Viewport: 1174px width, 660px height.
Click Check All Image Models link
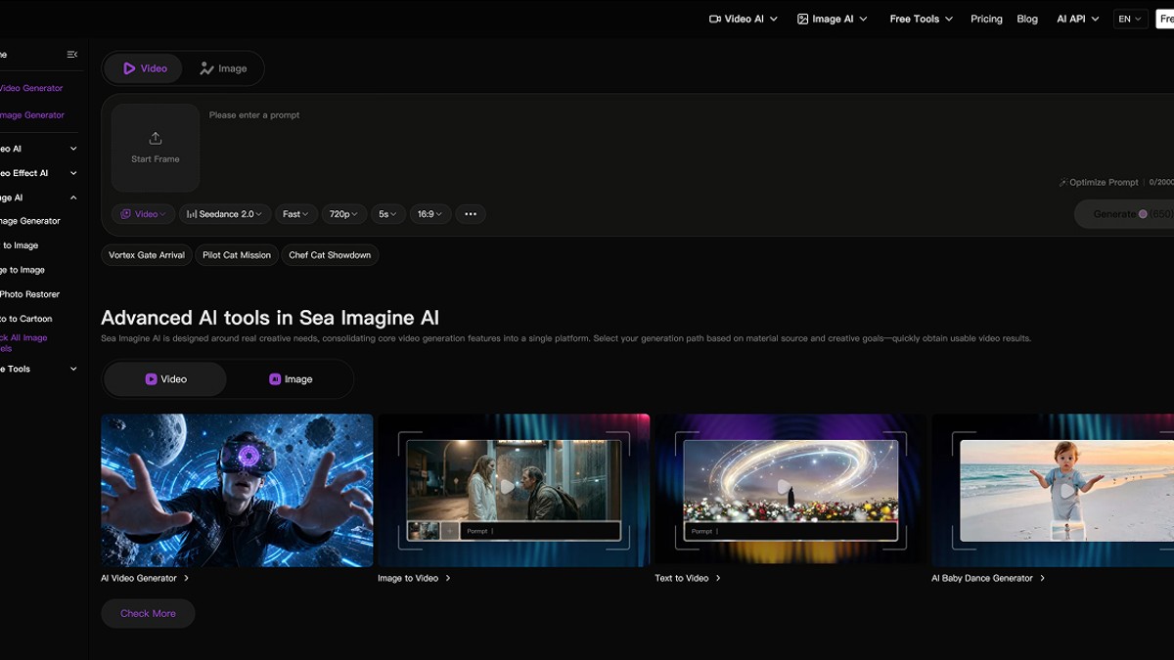(23, 343)
